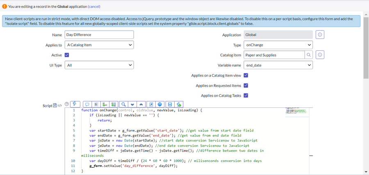Click the Catalog item text field
Screen dimensions: 369x175
click(274, 55)
